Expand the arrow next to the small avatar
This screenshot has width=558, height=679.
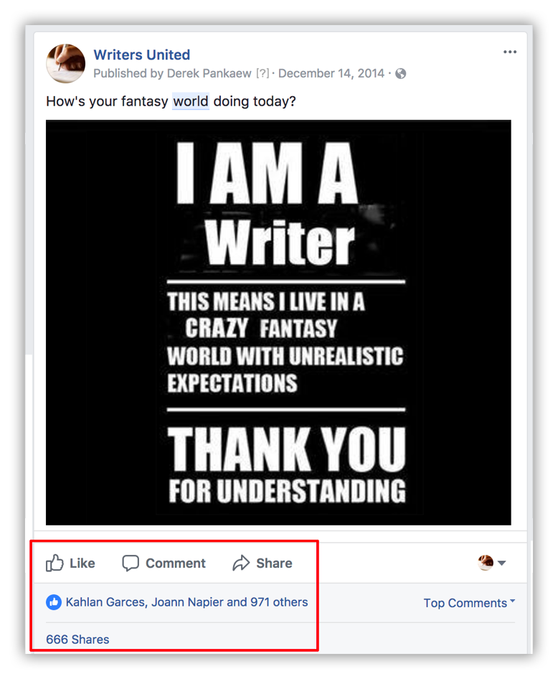pos(502,563)
